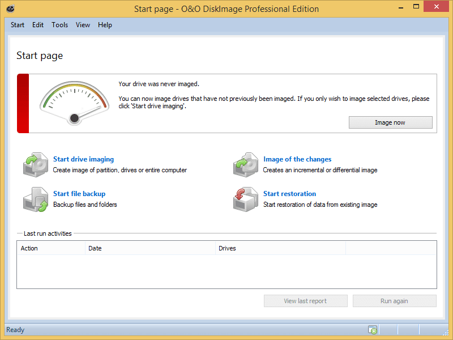Minimize the O&O DiskImage window

(x=401, y=7)
